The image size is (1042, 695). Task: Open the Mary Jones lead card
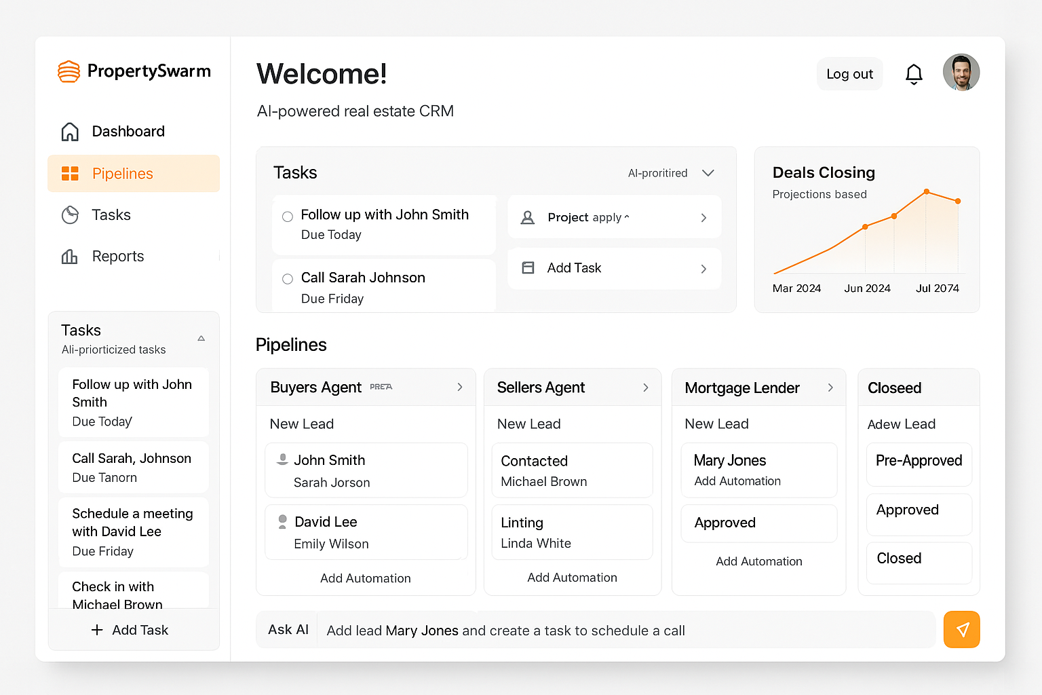point(759,470)
